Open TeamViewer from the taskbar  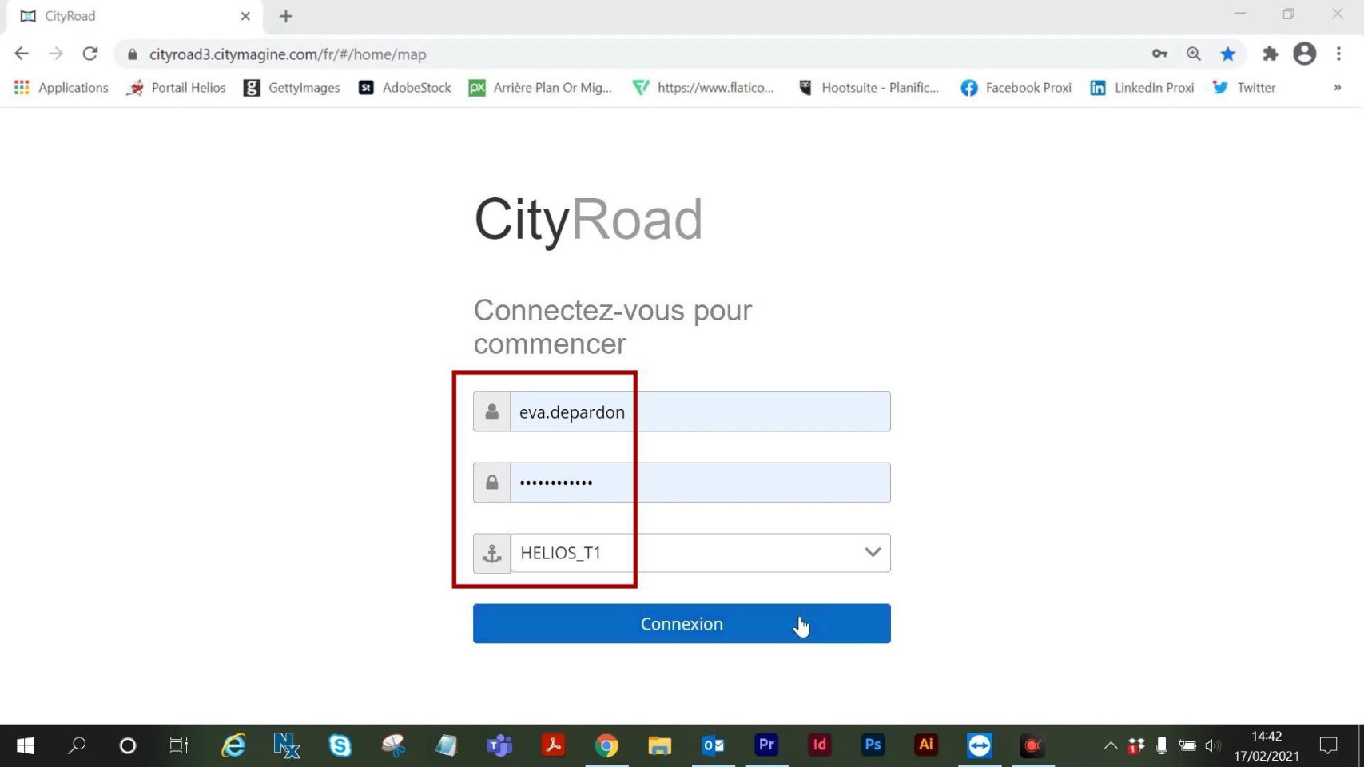pos(980,745)
